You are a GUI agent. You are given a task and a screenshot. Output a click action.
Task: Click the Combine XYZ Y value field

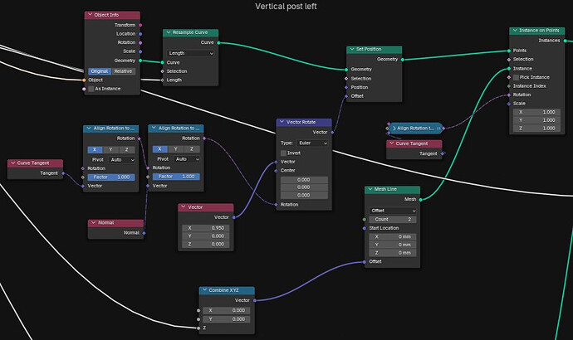click(227, 319)
